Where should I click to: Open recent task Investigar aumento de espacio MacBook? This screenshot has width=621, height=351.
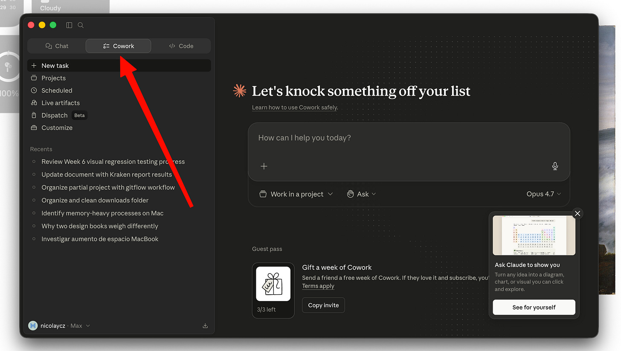click(x=100, y=239)
